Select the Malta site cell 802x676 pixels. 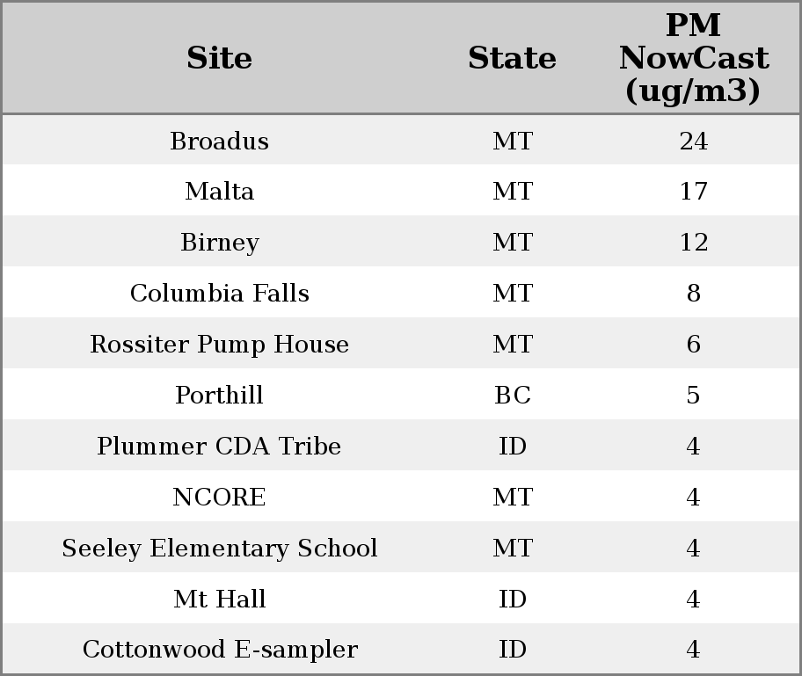point(219,192)
